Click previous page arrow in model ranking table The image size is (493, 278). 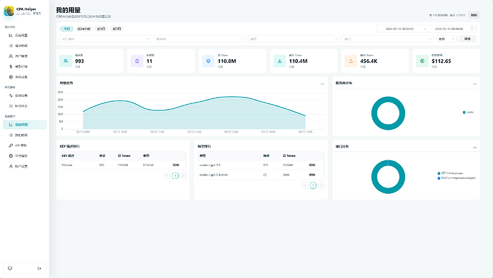click(305, 185)
